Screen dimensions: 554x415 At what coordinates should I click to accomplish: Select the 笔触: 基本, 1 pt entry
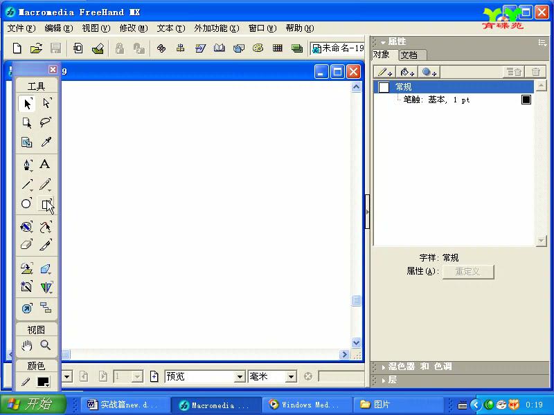(x=437, y=100)
